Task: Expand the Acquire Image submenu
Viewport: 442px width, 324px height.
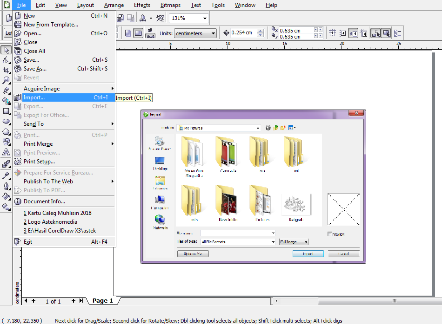Action: 65,89
